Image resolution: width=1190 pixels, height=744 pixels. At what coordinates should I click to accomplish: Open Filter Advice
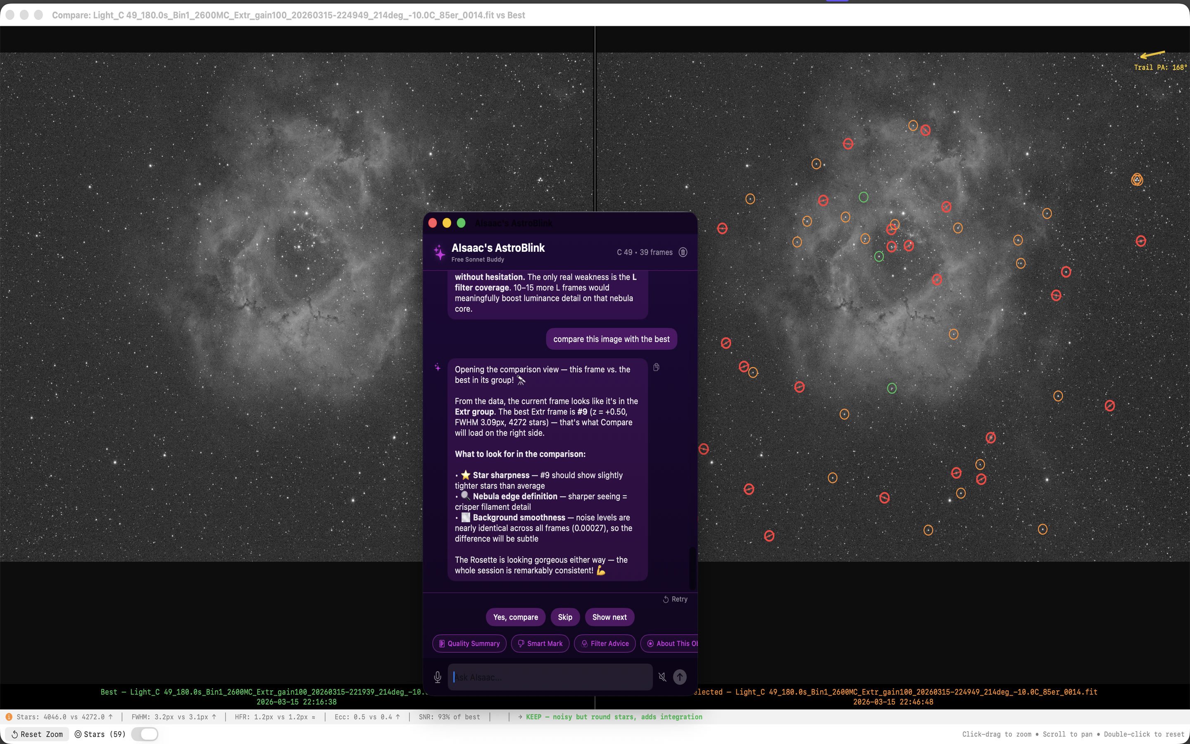tap(605, 643)
